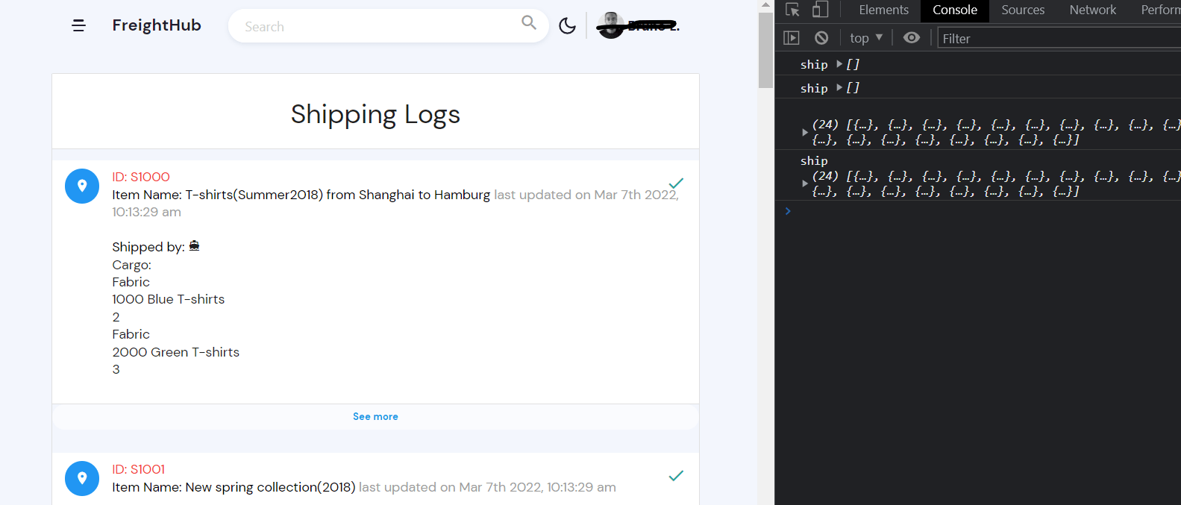Image resolution: width=1181 pixels, height=505 pixels.
Task: Select the ID: S1000 label
Action: [141, 177]
